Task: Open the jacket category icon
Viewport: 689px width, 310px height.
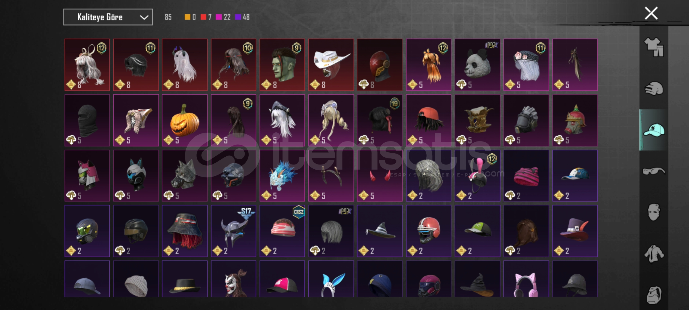Action: pyautogui.click(x=654, y=254)
